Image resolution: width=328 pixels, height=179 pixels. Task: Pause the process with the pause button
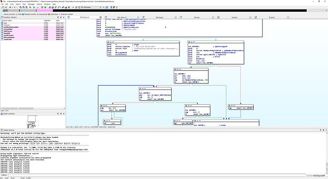tap(77, 7)
